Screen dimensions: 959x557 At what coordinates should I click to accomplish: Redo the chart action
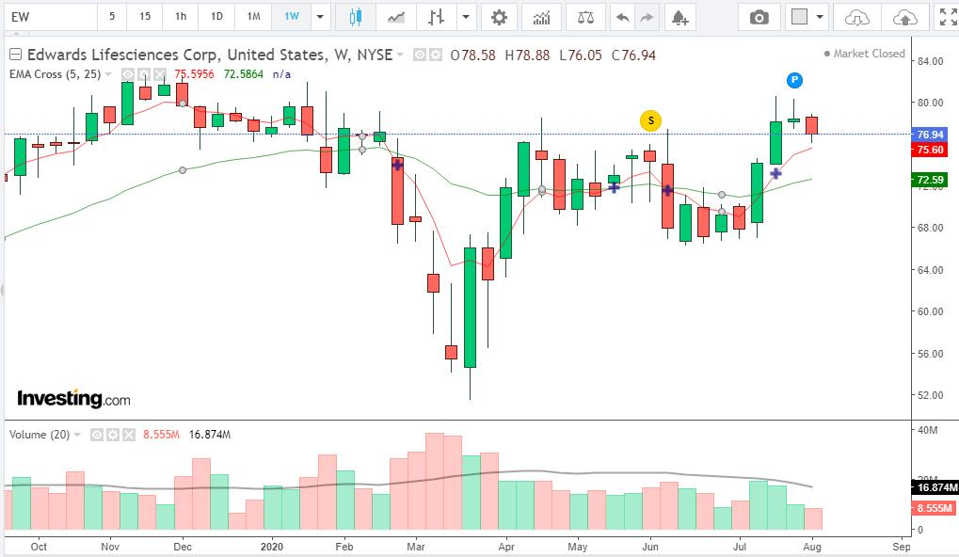tap(647, 17)
